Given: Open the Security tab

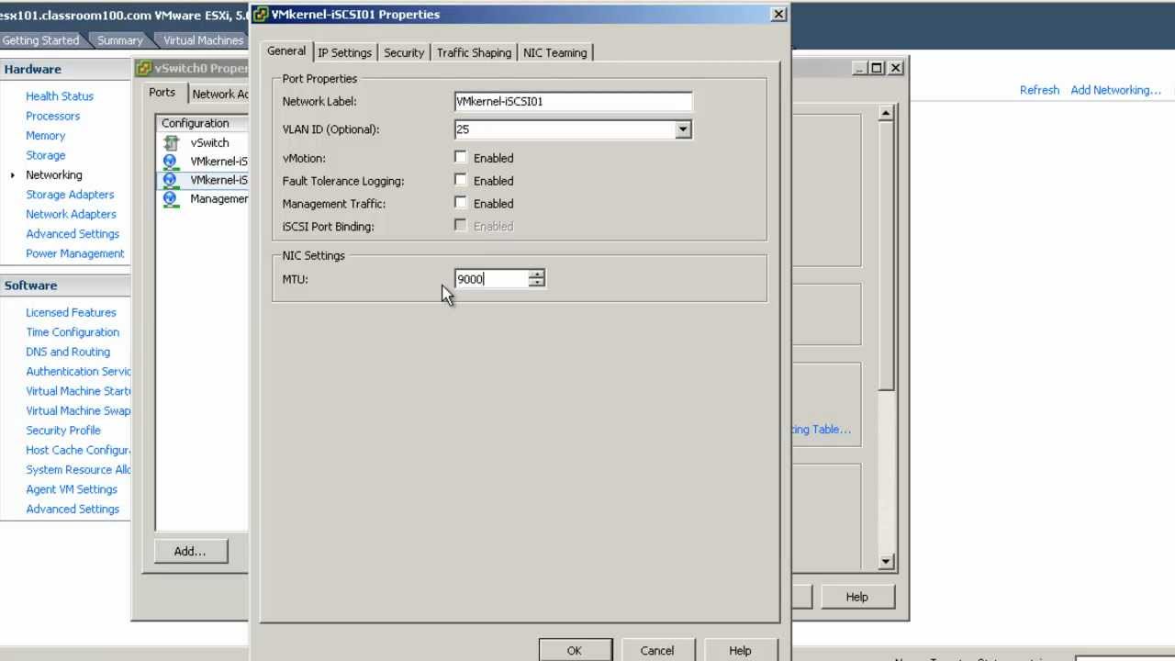Looking at the screenshot, I should pyautogui.click(x=404, y=52).
